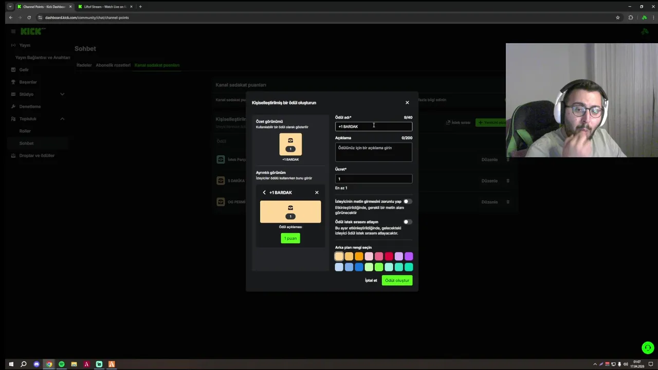Click the detailed view reward banner
Viewport: 658px width, 370px height.
coord(290,212)
